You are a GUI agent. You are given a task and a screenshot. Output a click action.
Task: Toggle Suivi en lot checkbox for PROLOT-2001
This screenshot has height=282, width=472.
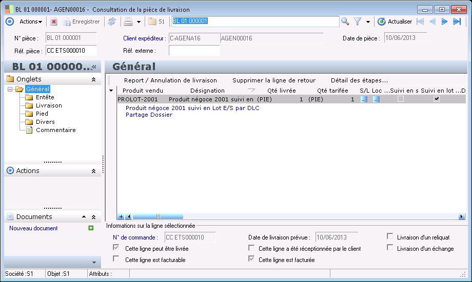pyautogui.click(x=437, y=99)
